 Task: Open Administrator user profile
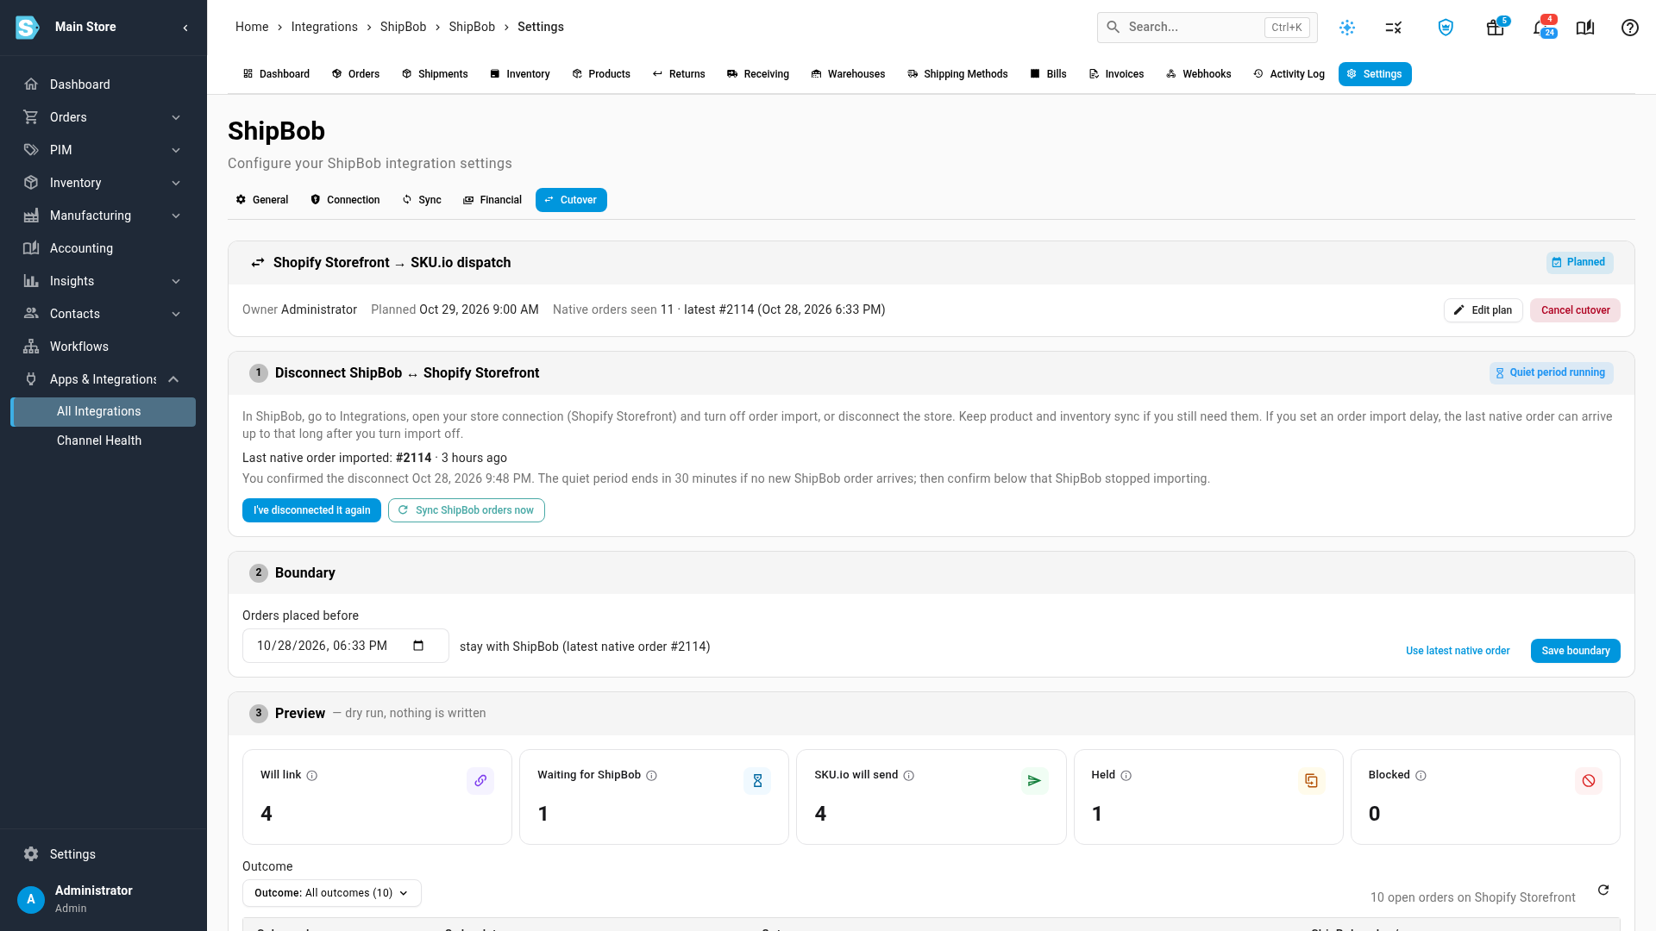(x=103, y=898)
